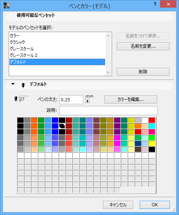Click the pen icon beside デフォルト header

(23, 85)
